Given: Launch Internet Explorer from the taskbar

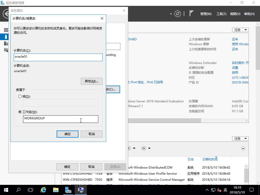Looking at the screenshot, I should pyautogui.click(x=43, y=190).
